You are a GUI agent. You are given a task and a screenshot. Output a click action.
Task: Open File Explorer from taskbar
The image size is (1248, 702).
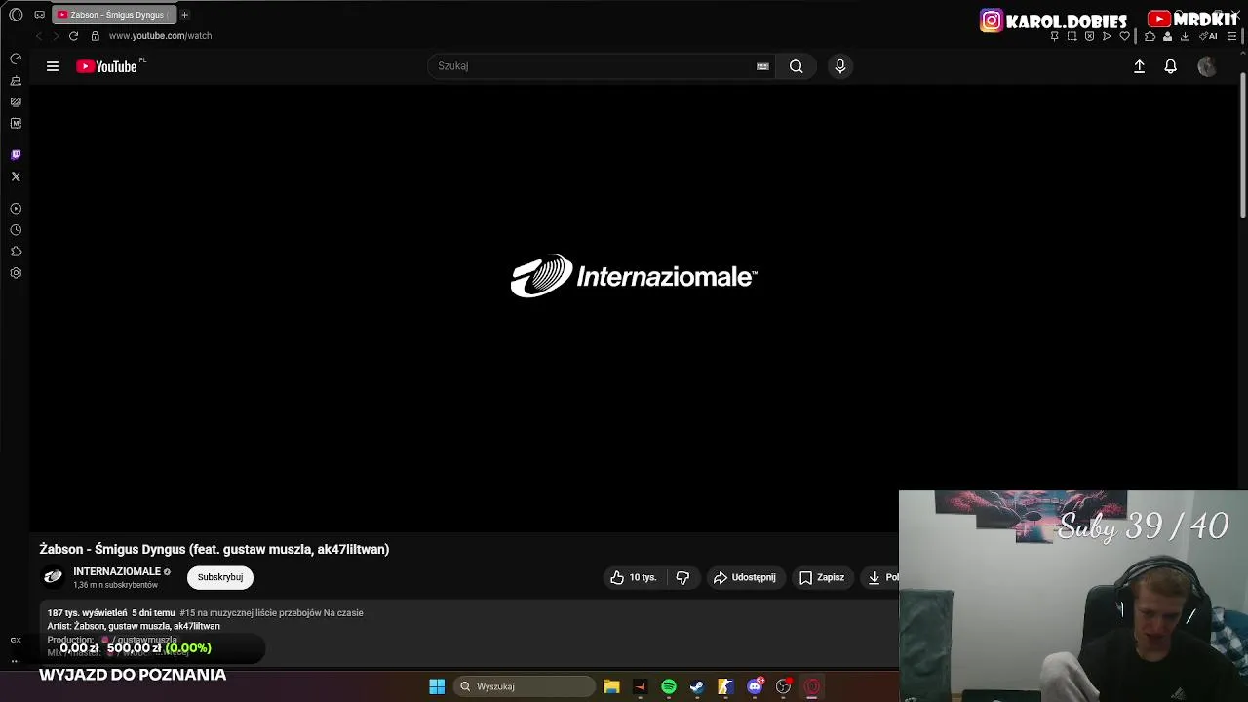(x=611, y=686)
